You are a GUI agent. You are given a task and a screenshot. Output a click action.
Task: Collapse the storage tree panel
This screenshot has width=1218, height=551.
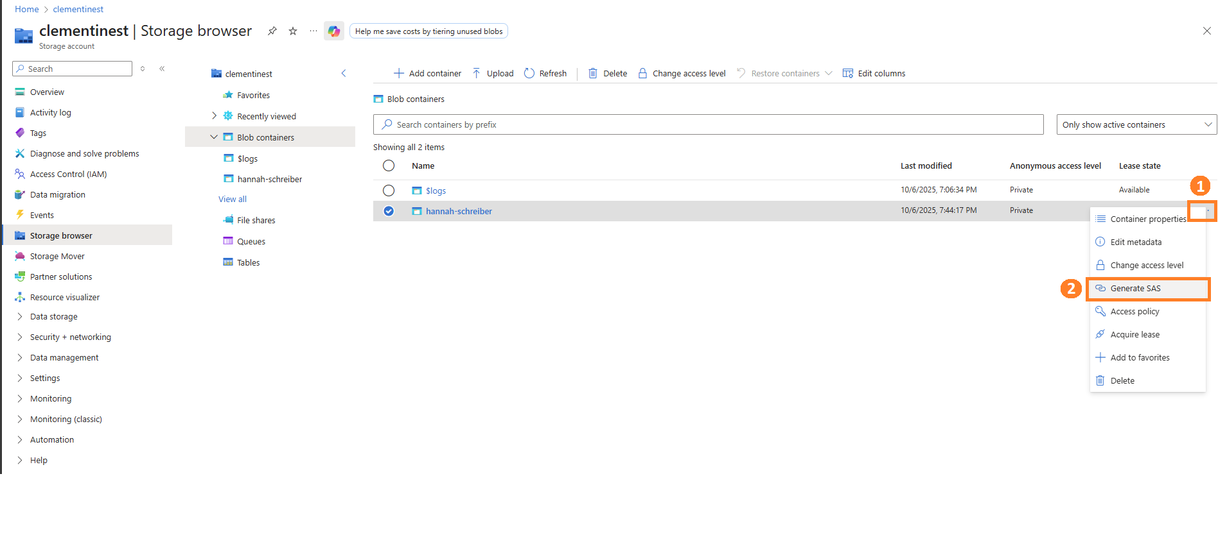(344, 73)
